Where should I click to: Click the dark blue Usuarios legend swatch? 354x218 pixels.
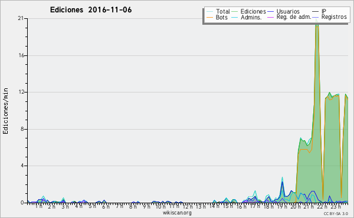[270, 11]
